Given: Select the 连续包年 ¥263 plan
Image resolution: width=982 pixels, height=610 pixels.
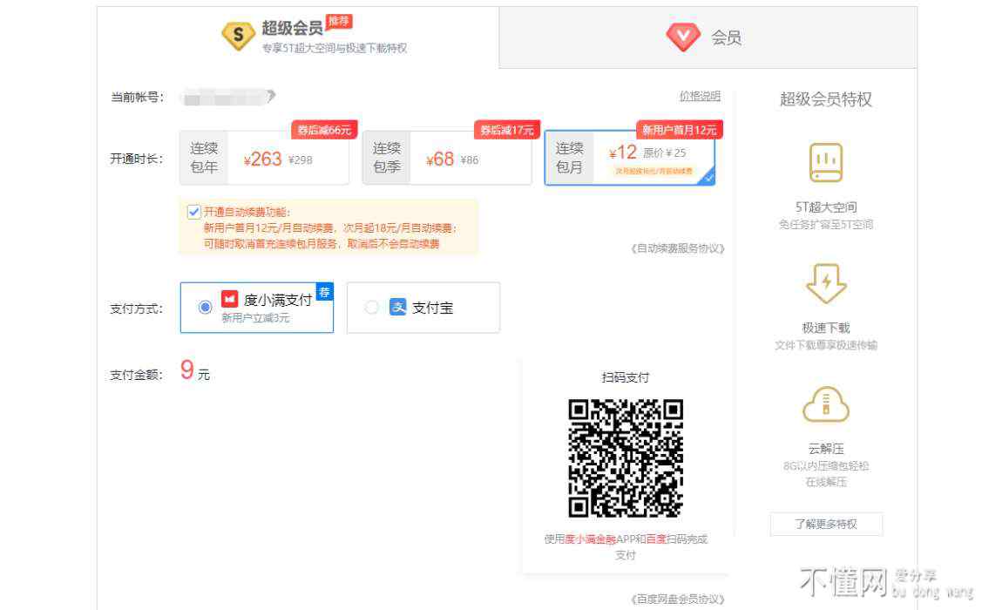Looking at the screenshot, I should tap(264, 158).
